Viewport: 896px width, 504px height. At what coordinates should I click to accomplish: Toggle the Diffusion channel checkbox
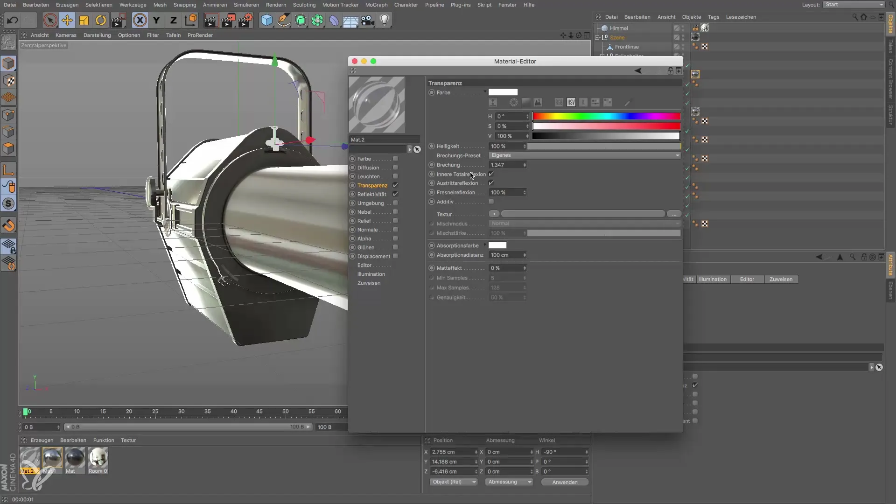tap(396, 168)
